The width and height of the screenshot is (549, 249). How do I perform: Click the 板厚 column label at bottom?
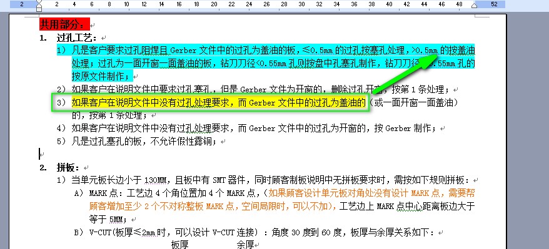coord(180,245)
